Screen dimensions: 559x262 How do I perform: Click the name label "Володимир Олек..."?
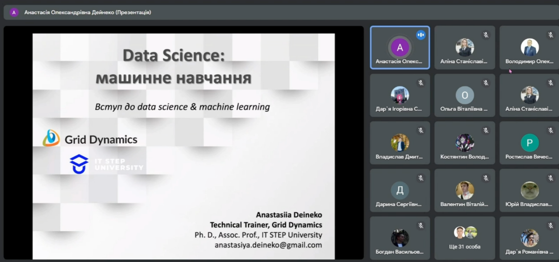pos(529,61)
